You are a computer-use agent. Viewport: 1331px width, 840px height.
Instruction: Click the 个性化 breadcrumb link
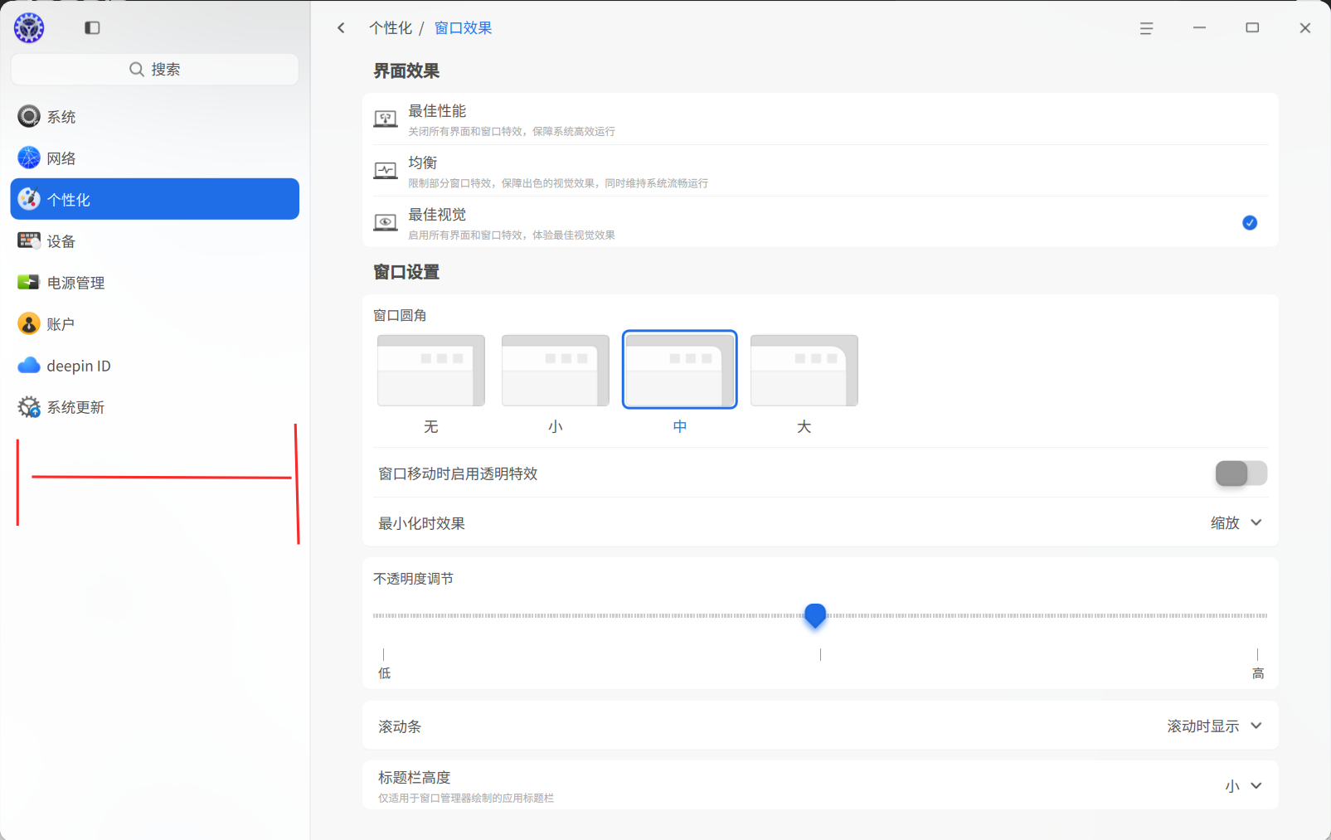click(391, 28)
